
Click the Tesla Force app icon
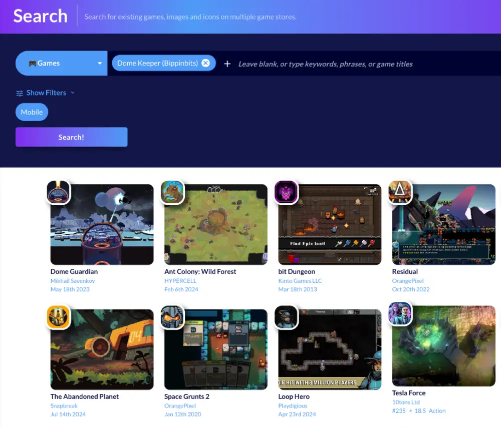[x=400, y=314]
